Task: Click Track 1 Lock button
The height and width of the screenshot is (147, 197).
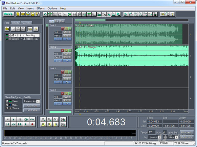Action: (x=58, y=39)
